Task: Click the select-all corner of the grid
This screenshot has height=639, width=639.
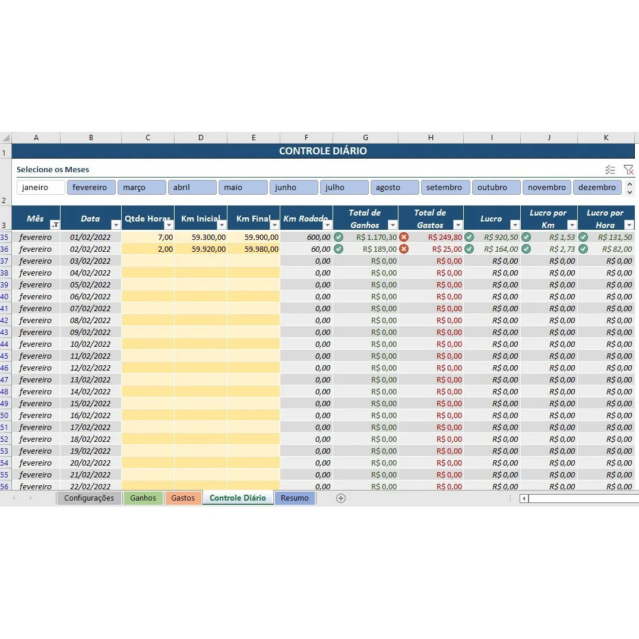Action: [x=5, y=138]
